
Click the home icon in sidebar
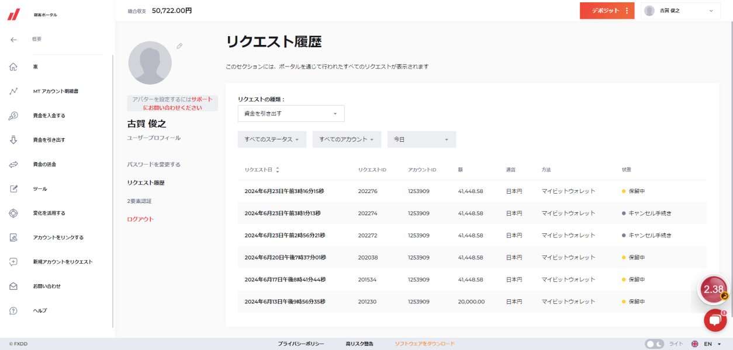coord(13,67)
